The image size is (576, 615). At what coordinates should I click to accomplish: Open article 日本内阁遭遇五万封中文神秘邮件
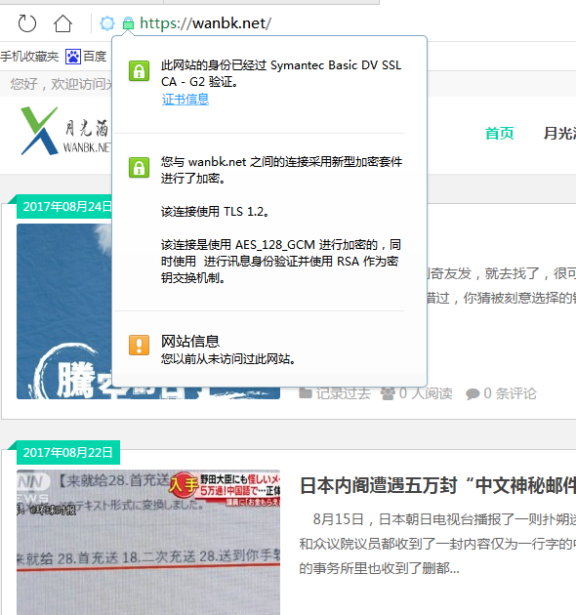437,485
